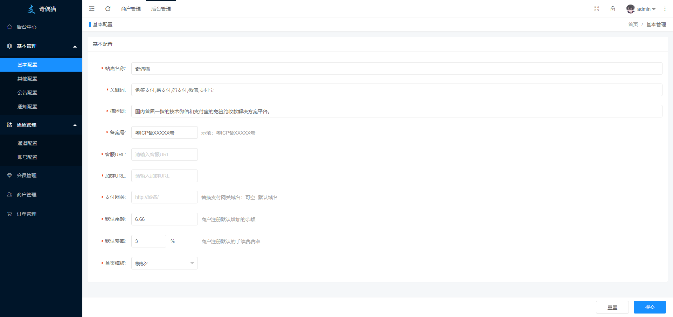Open the admin avatar menu
Screen dimensions: 673x317
[641, 9]
